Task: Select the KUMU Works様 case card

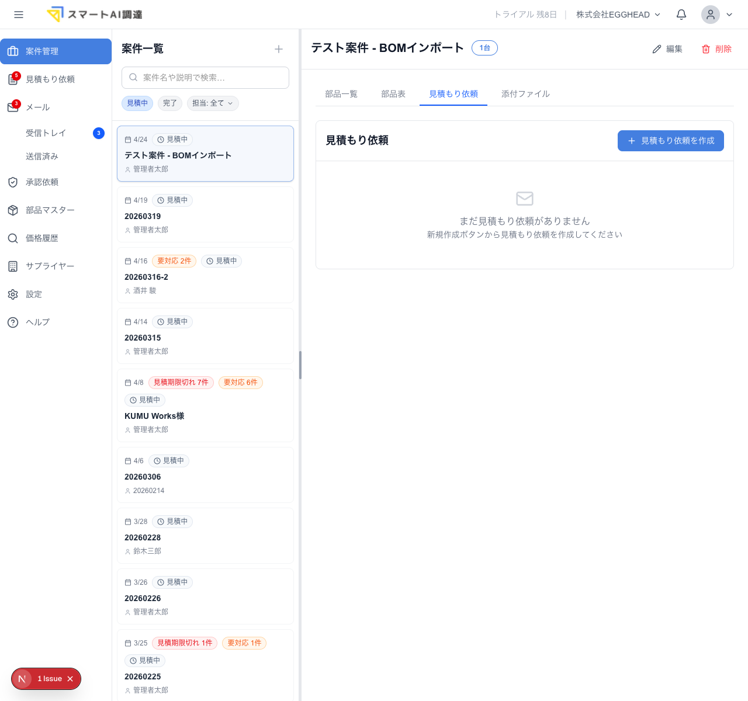Action: click(x=205, y=405)
